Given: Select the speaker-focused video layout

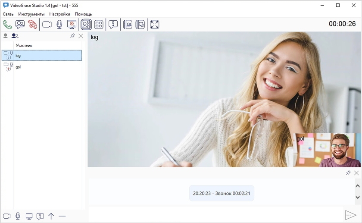Looking at the screenshot, I should pyautogui.click(x=86, y=25).
